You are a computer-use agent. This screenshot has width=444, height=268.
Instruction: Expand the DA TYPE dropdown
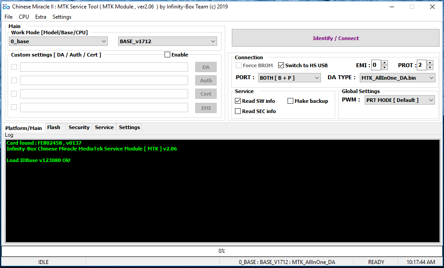click(x=398, y=78)
